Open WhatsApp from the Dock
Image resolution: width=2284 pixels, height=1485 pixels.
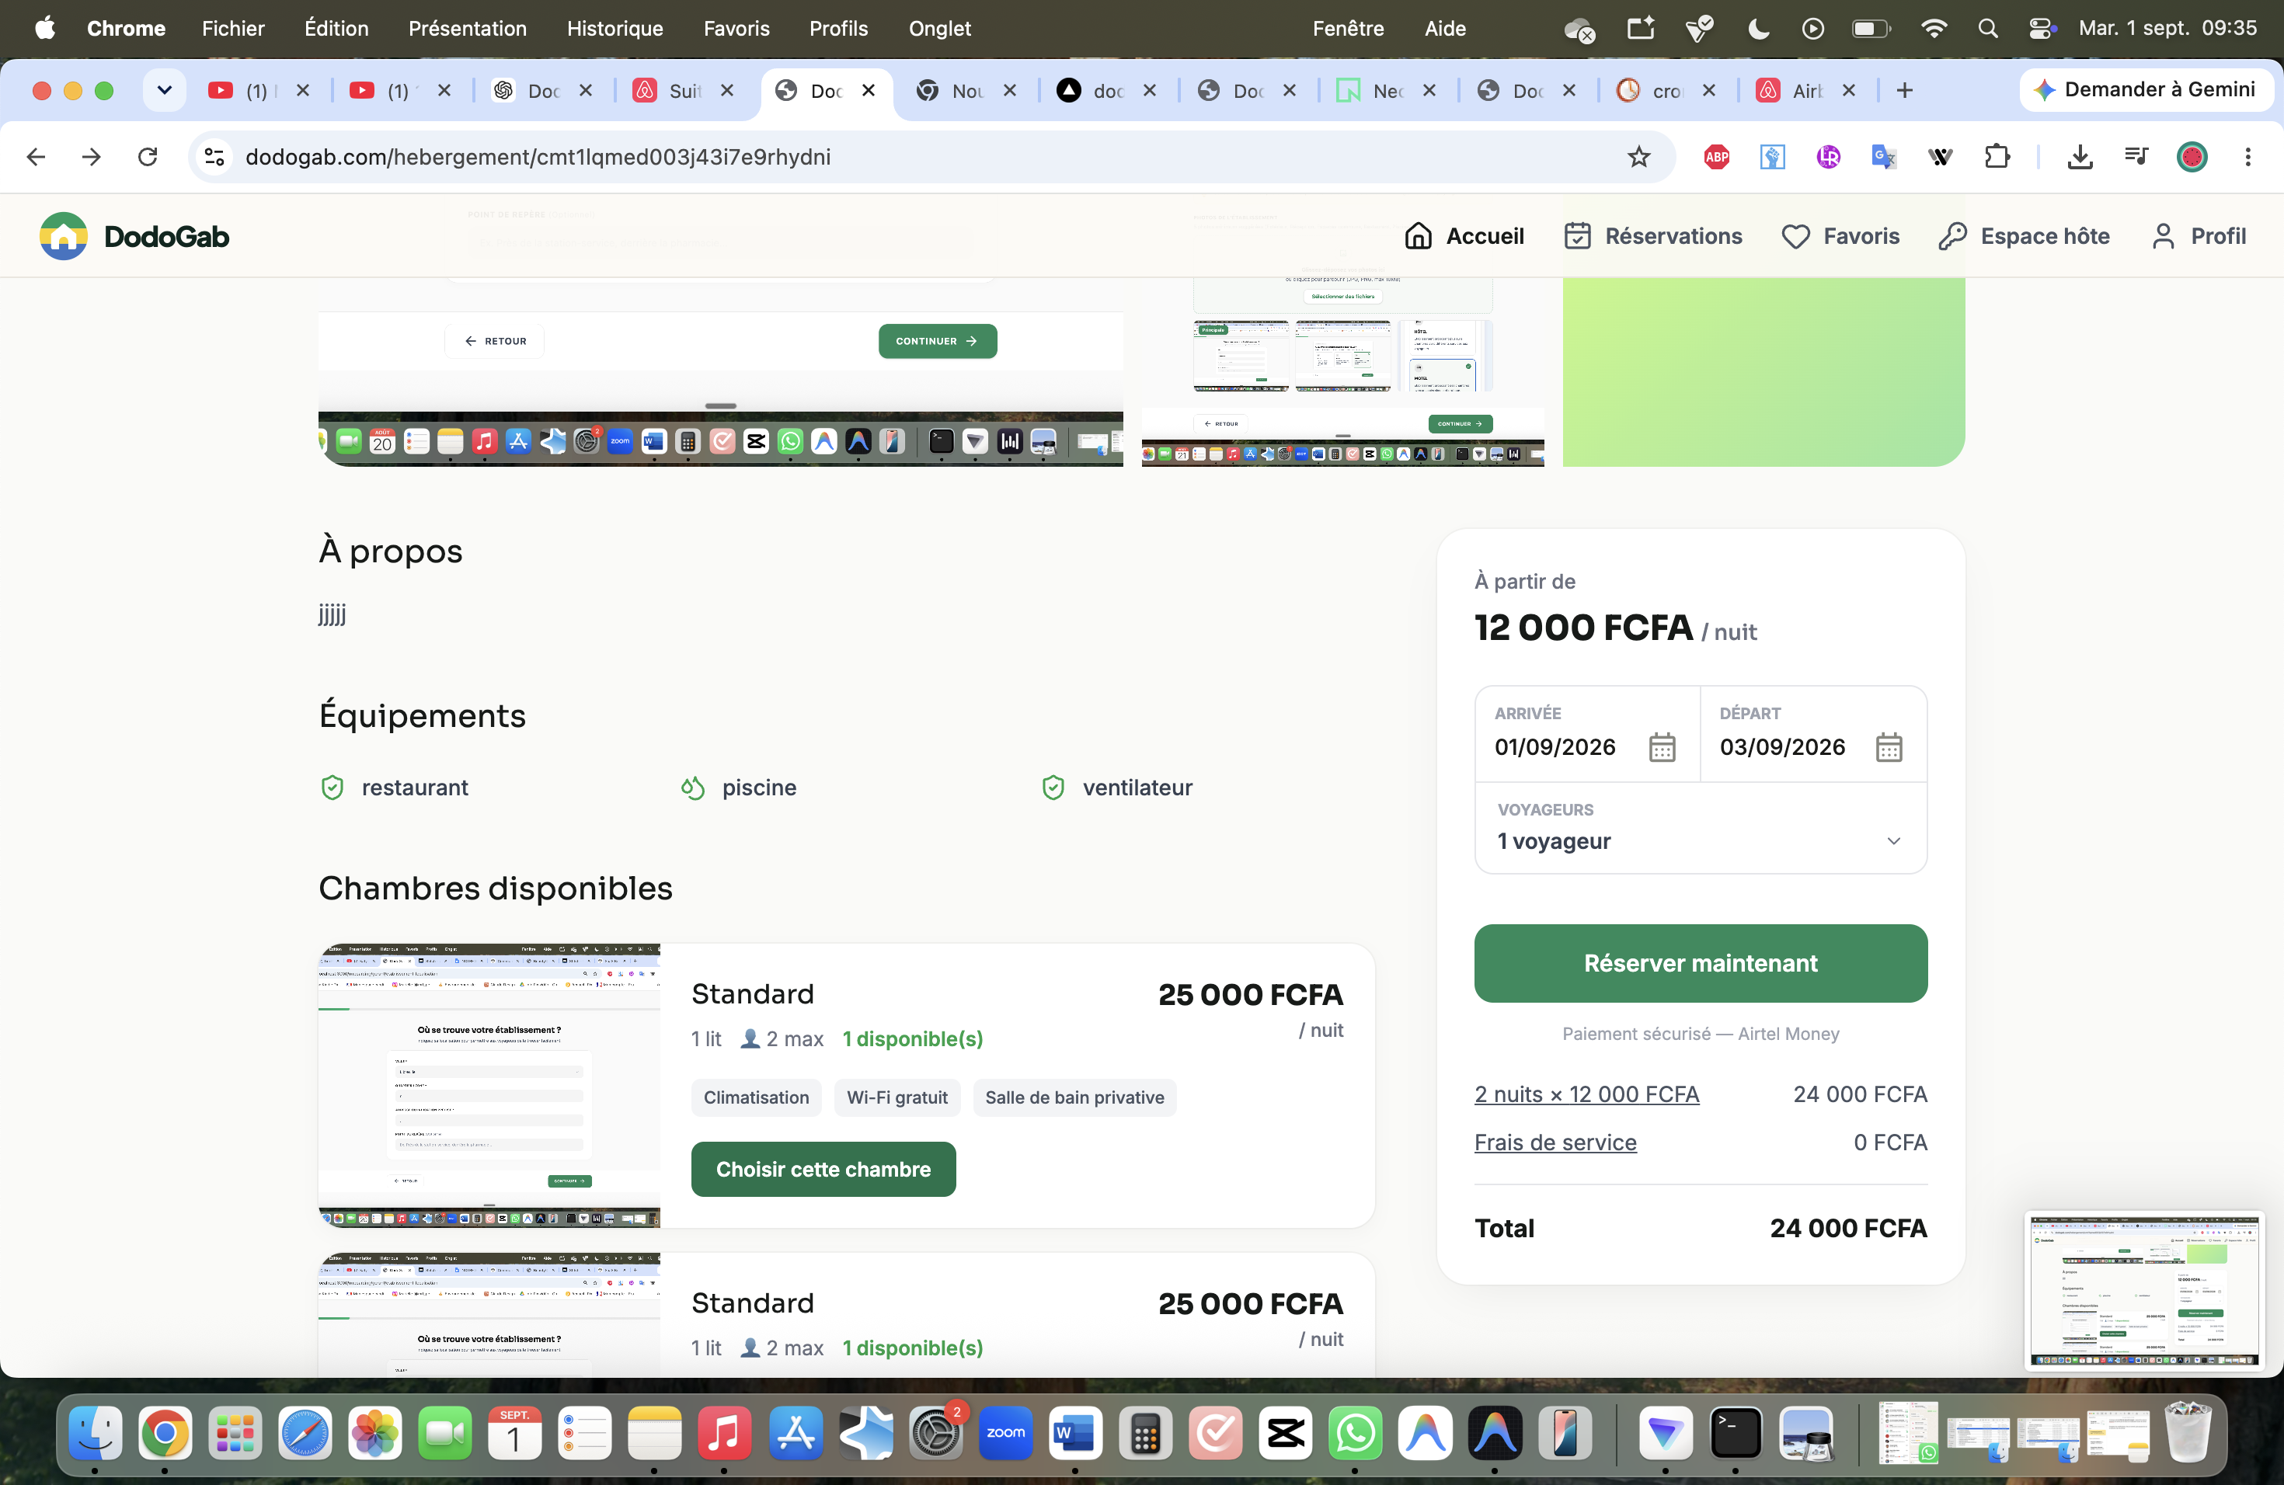pos(1355,1433)
